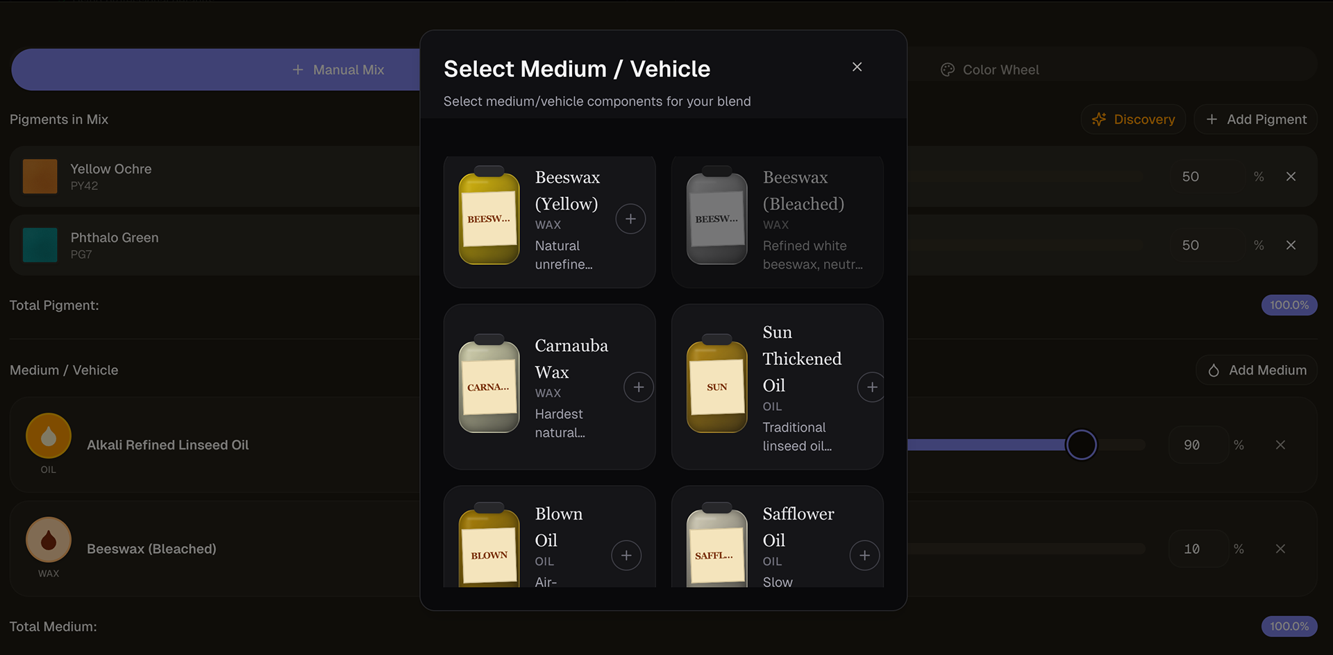The width and height of the screenshot is (1333, 655).
Task: Add Safflower Oil with plus icon
Action: [x=864, y=555]
